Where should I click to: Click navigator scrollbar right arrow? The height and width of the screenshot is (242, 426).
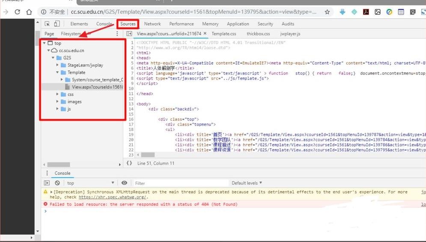coord(119,164)
